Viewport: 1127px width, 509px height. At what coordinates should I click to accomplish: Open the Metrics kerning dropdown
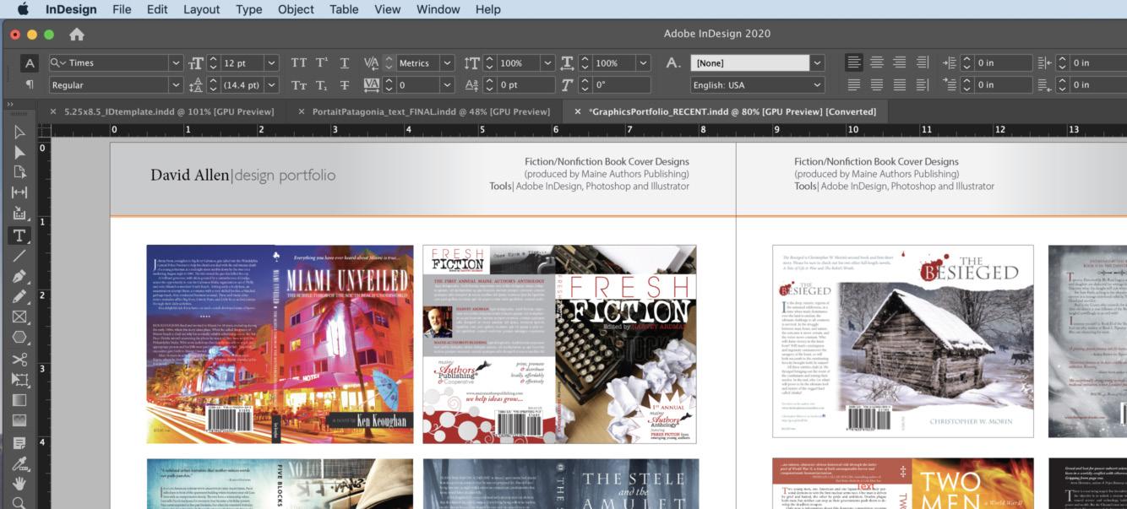[447, 63]
